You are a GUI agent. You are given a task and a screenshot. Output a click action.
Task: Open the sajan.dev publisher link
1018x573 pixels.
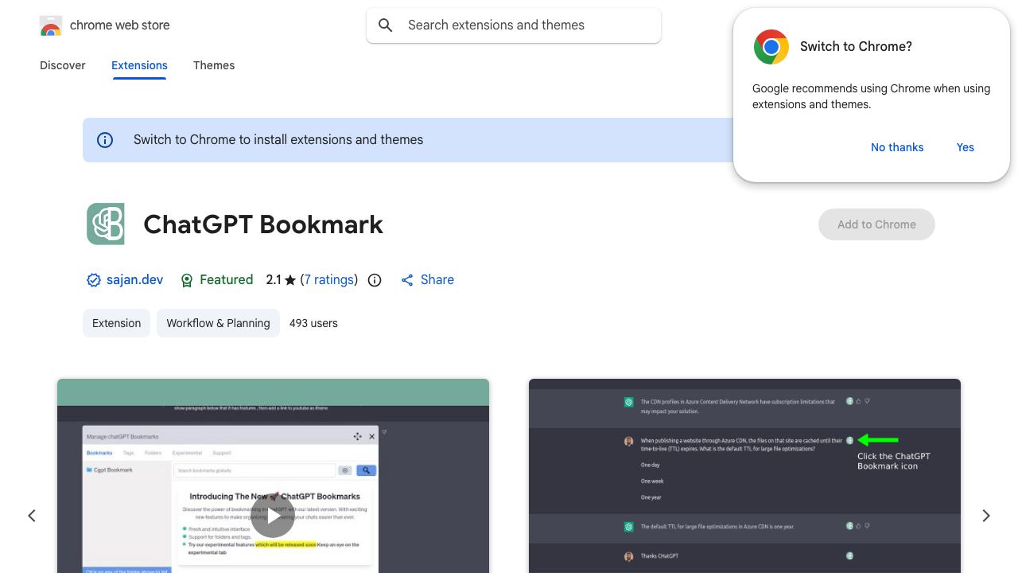click(134, 280)
